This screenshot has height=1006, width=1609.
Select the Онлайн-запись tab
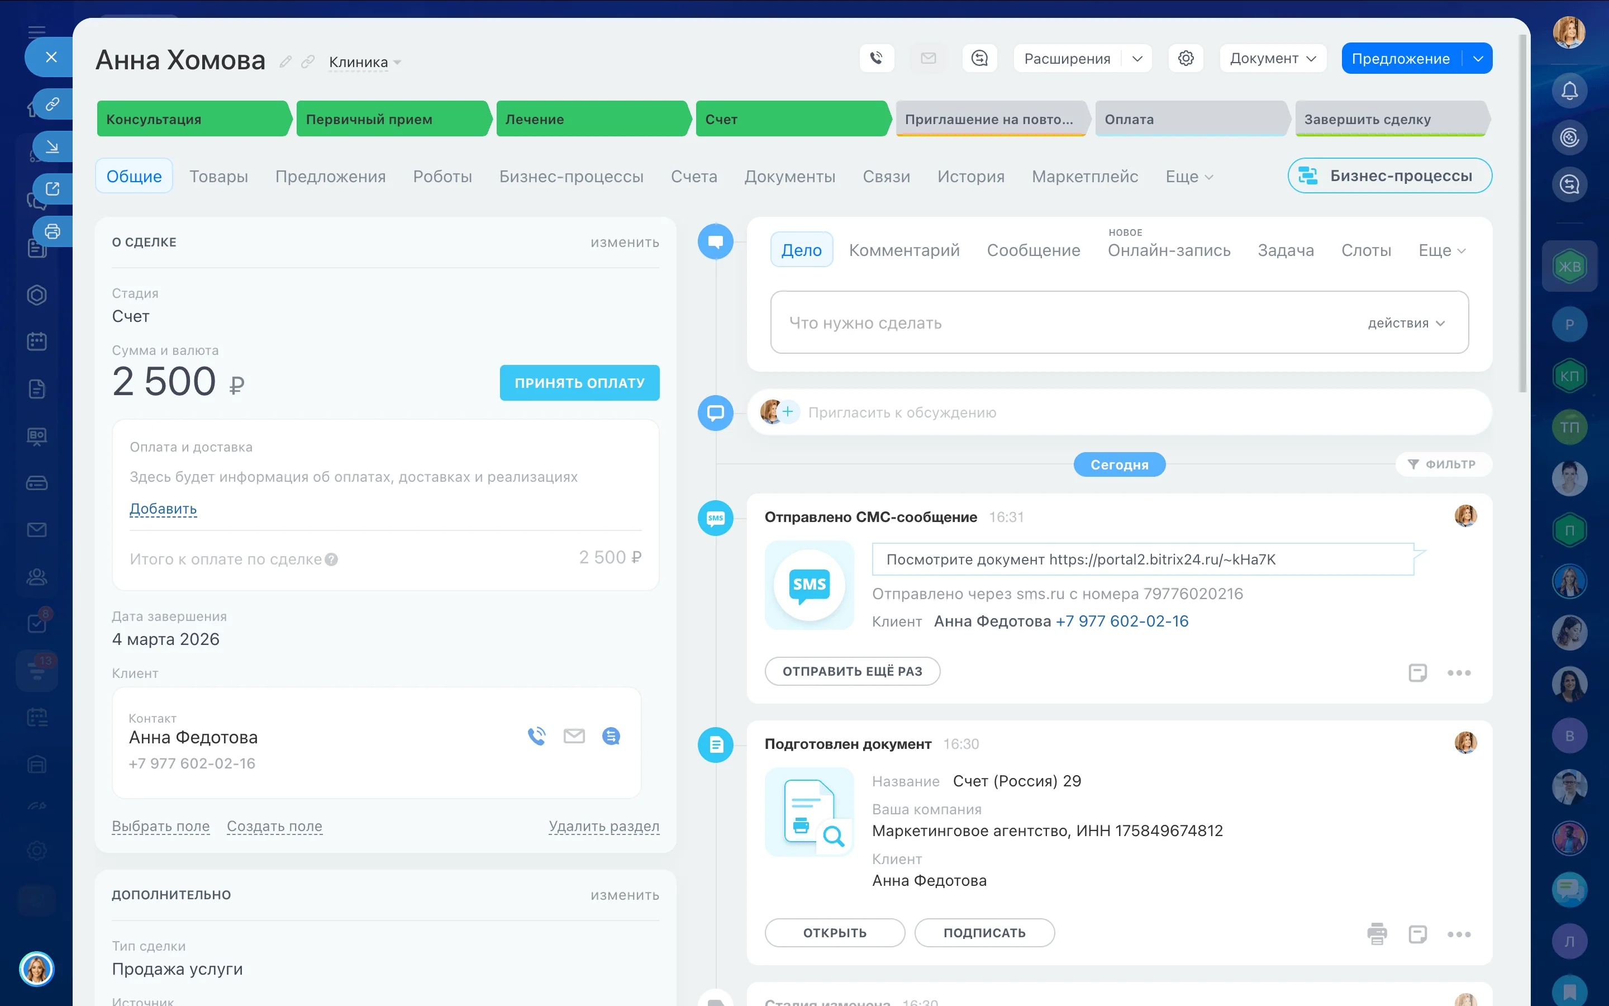click(1169, 250)
